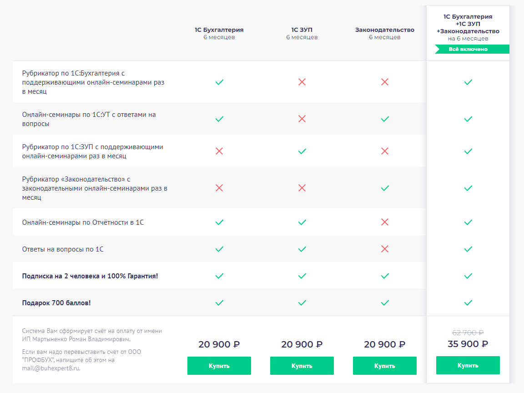Click the 'Подарок 700 баллов!' row label
This screenshot has width=524, height=393.
tap(56, 303)
